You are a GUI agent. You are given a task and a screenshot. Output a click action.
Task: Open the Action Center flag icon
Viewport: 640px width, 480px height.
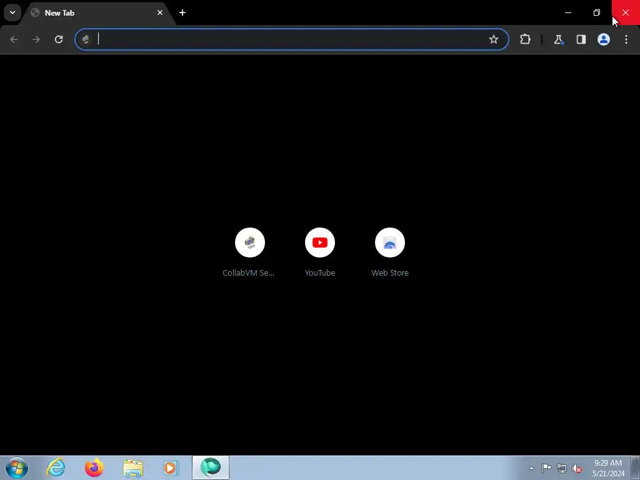(546, 468)
